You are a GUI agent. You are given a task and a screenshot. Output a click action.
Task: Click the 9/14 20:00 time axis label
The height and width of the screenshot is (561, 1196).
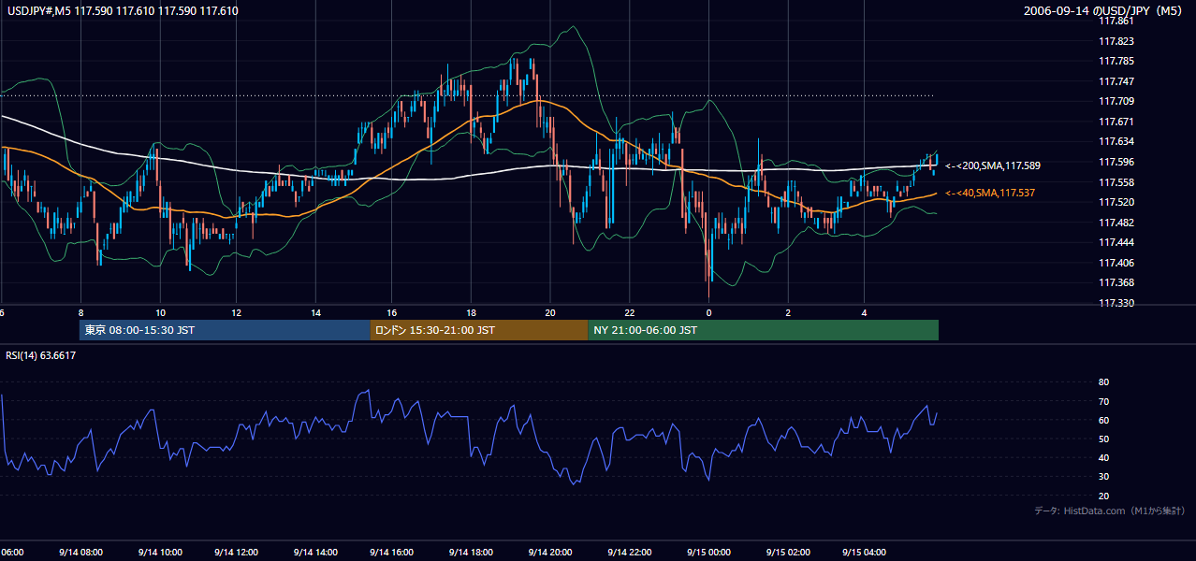550,553
